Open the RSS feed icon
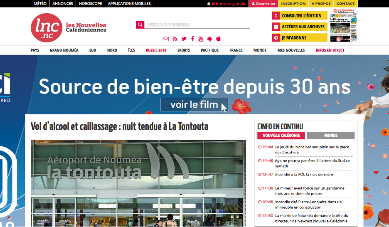The height and width of the screenshot is (227, 389). tap(175, 39)
